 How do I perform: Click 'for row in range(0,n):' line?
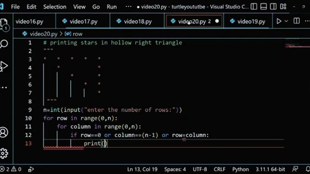(80, 118)
